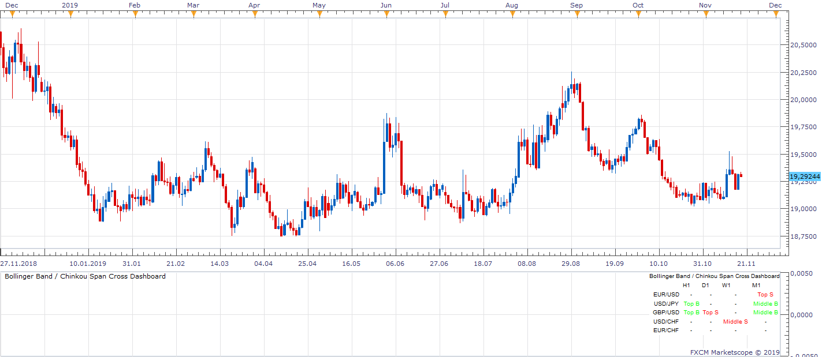The width and height of the screenshot is (822, 357).
Task: Select the 31.10 date axis label
Action: (x=702, y=263)
